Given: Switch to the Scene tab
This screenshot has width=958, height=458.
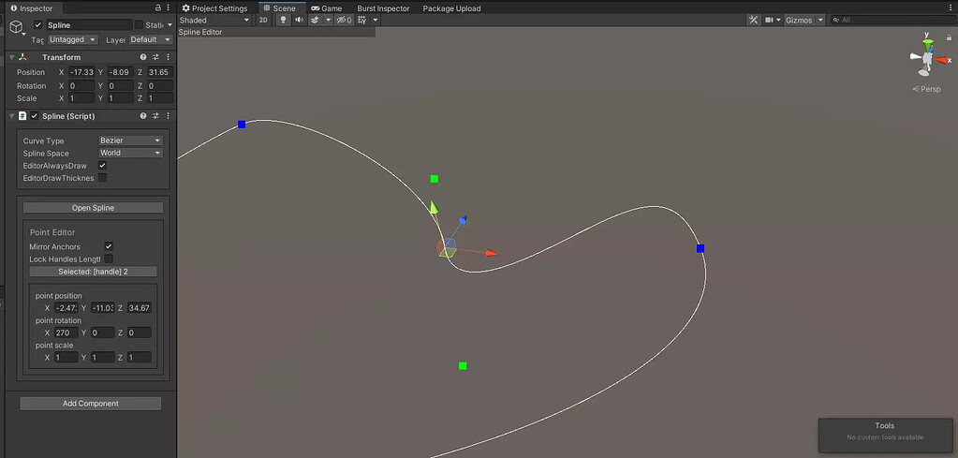Looking at the screenshot, I should (x=280, y=7).
